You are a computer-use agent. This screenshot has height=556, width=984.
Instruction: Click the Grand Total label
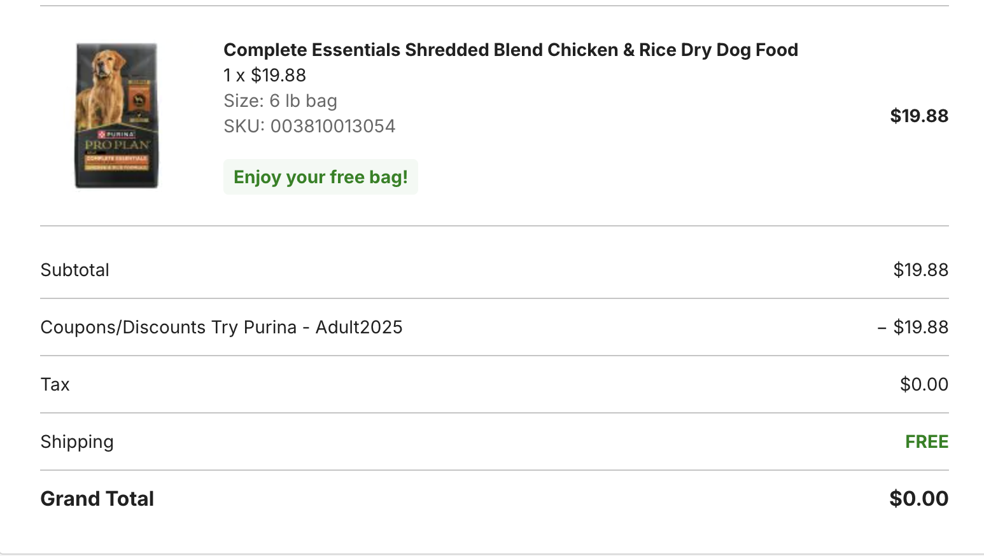[x=97, y=499]
